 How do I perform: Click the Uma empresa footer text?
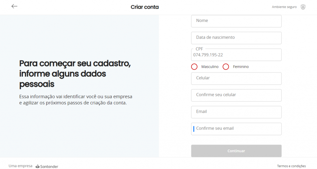coord(20,166)
